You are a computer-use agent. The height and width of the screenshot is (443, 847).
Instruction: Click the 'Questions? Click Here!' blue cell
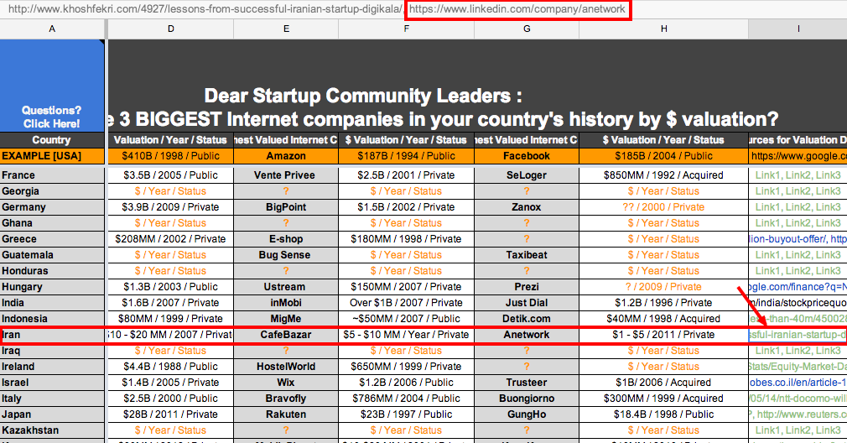click(52, 86)
